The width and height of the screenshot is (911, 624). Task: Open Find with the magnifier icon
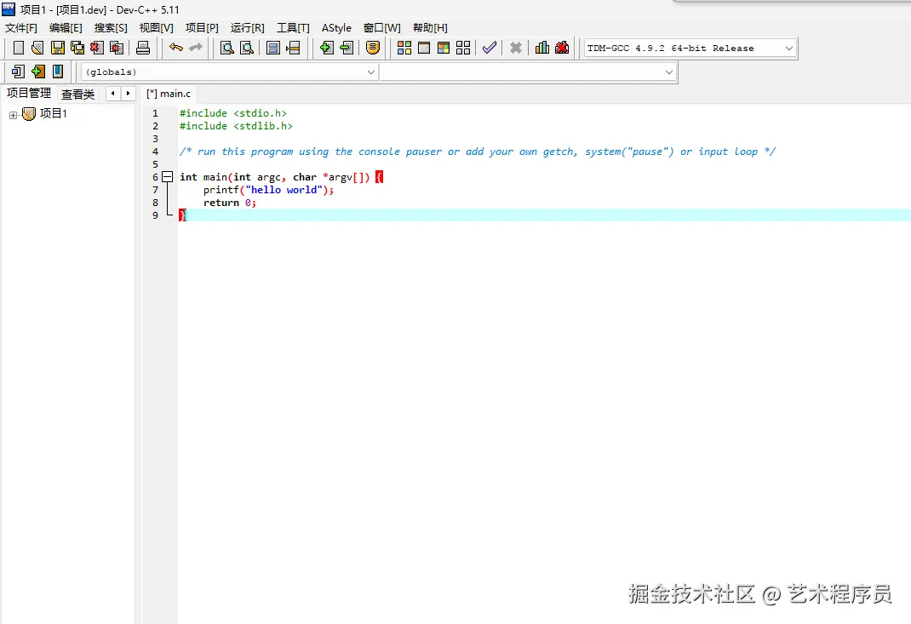(227, 48)
